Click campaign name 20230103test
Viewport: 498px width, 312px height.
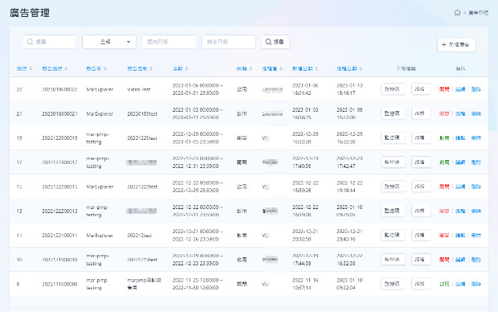(142, 114)
